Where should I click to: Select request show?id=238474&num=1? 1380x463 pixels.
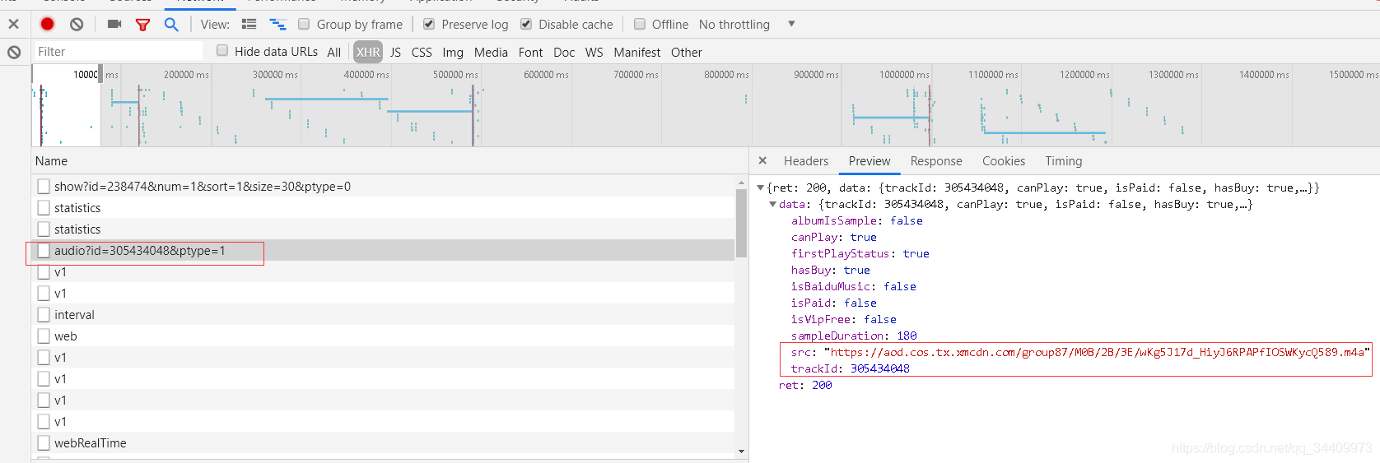pos(384,187)
